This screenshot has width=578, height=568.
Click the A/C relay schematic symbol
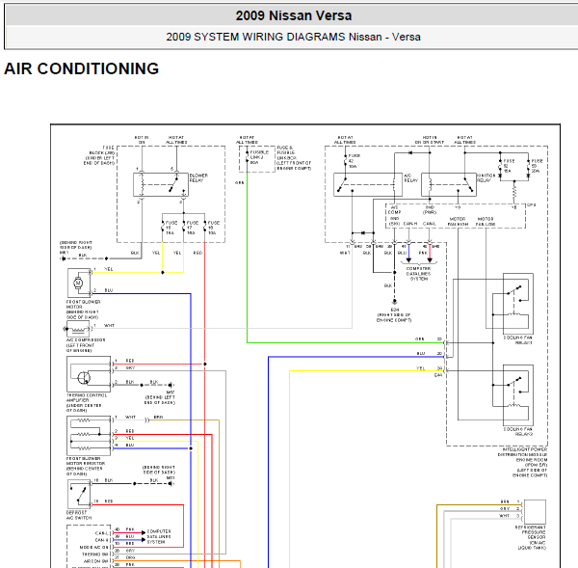pos(368,184)
